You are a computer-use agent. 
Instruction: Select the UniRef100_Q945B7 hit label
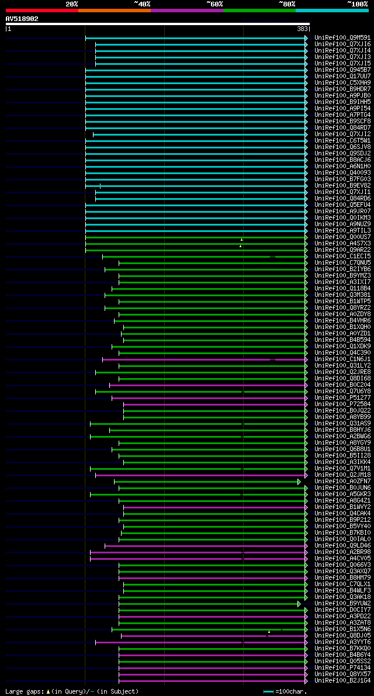coord(342,70)
